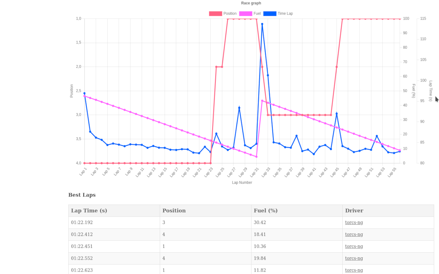This screenshot has height=274, width=439.
Task: Click the fuel value 30.42
Action: 260,223
